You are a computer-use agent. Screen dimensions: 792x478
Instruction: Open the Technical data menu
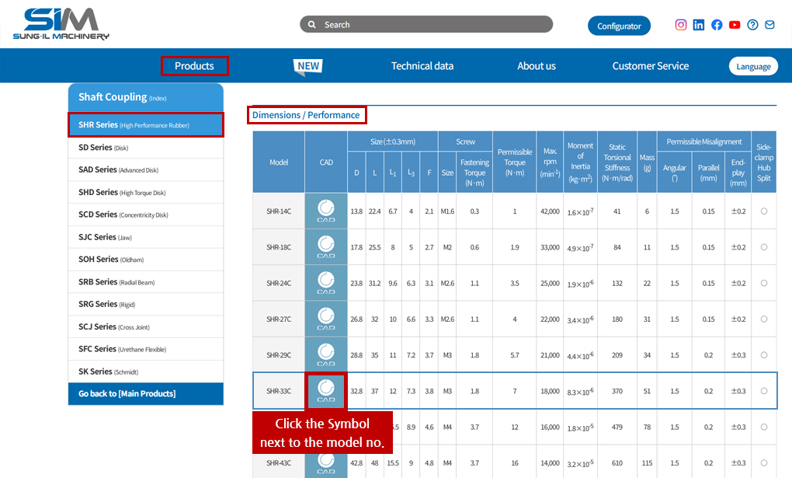coord(422,66)
